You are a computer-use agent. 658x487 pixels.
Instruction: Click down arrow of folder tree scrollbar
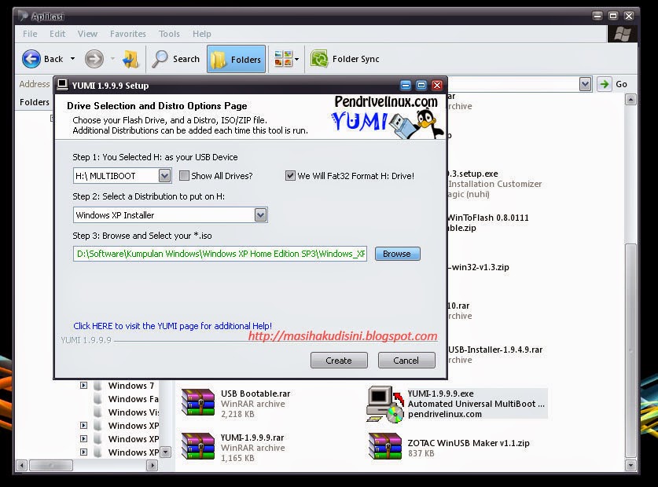pyautogui.click(x=166, y=452)
